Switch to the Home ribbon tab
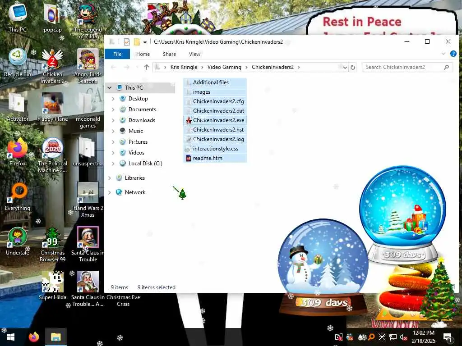The height and width of the screenshot is (346, 462). (143, 54)
